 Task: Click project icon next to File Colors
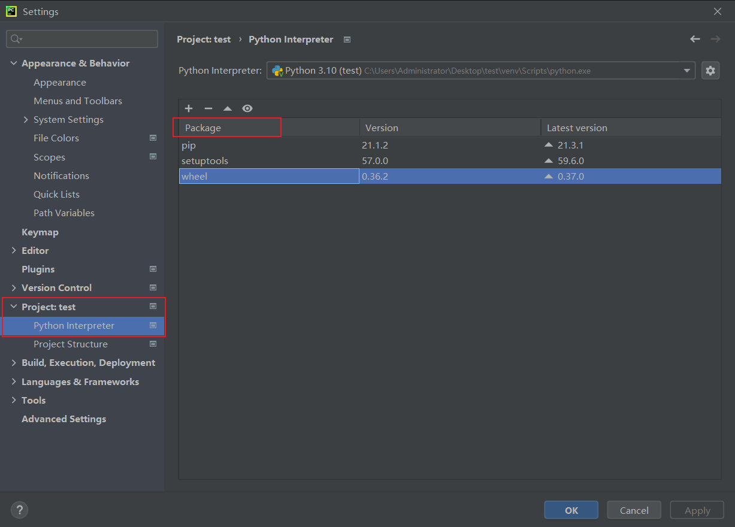153,138
